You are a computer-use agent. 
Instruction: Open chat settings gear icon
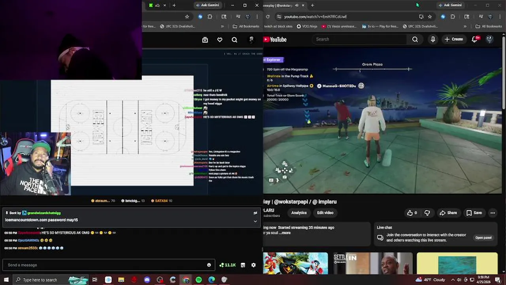click(253, 265)
